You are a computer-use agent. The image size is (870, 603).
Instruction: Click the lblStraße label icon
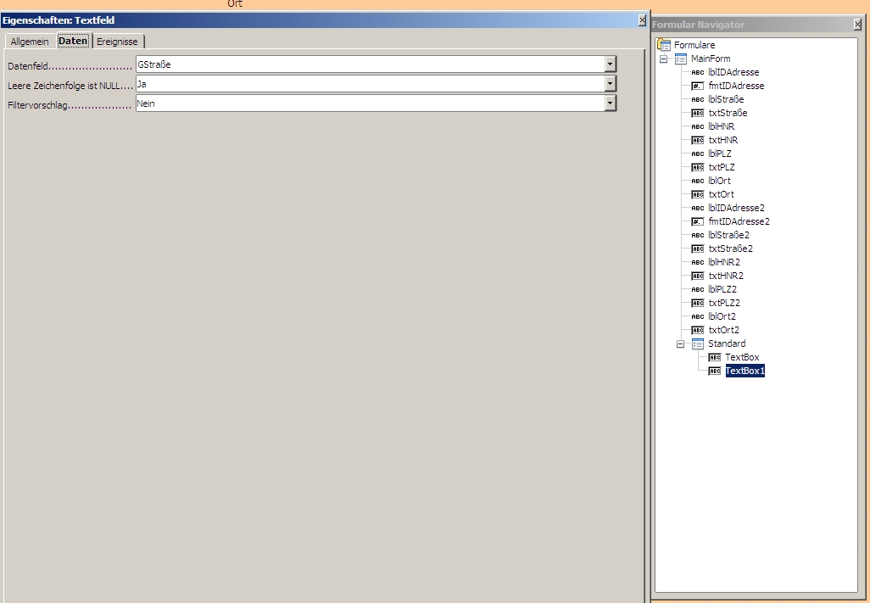coord(697,99)
